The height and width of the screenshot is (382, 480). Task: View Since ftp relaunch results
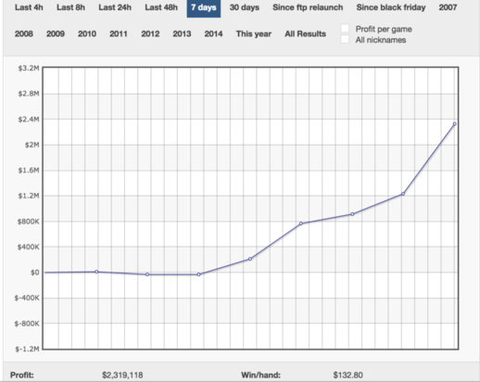click(x=308, y=7)
